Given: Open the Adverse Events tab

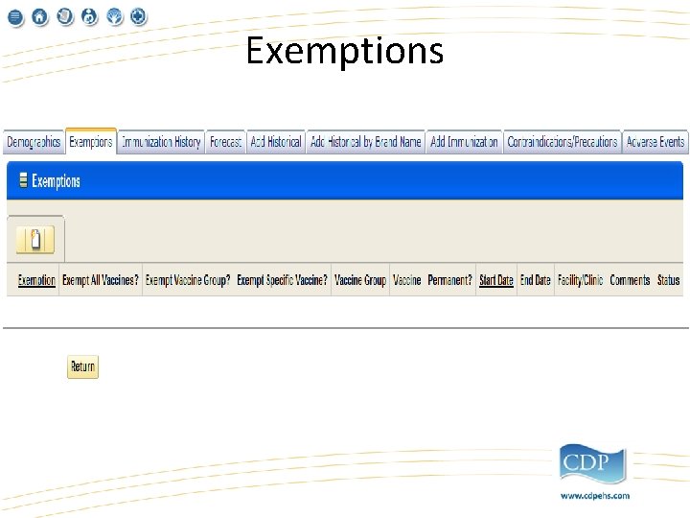Looking at the screenshot, I should [x=655, y=142].
